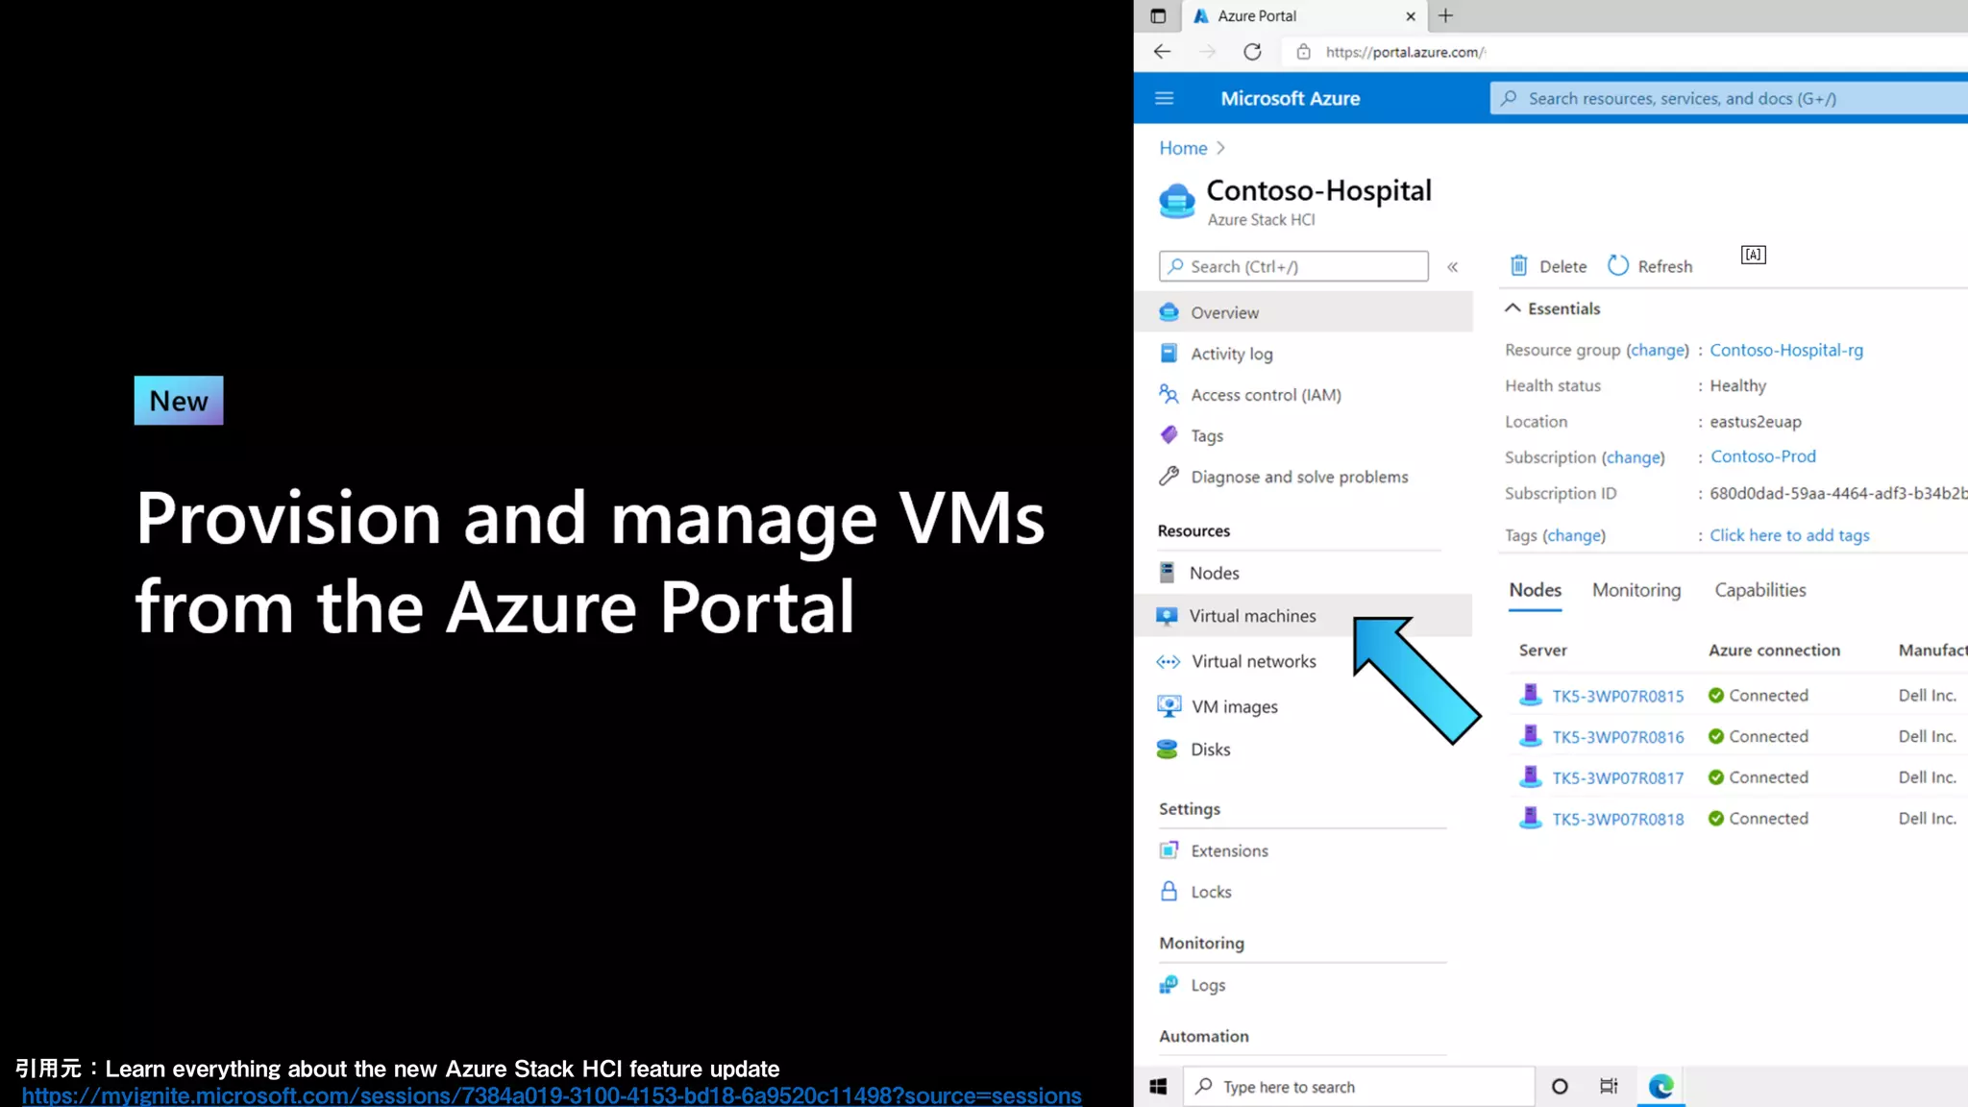Click the Disks icon
The height and width of the screenshot is (1107, 1968).
pyautogui.click(x=1168, y=750)
